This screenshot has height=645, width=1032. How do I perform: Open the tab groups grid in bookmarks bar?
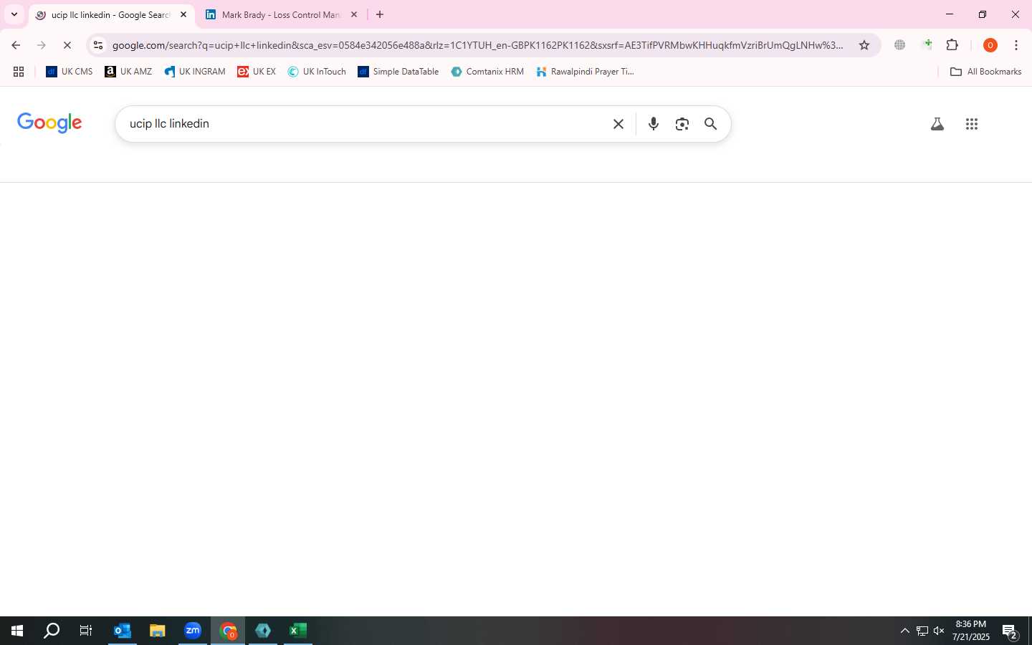pyautogui.click(x=19, y=72)
